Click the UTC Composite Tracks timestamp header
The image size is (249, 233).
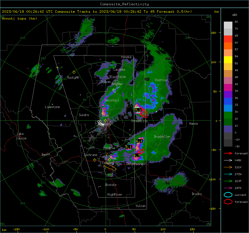(97, 12)
